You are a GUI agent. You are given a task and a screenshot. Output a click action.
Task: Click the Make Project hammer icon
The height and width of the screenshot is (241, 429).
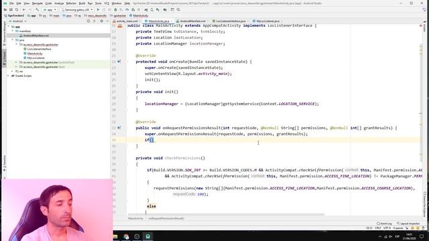(x=38, y=9)
